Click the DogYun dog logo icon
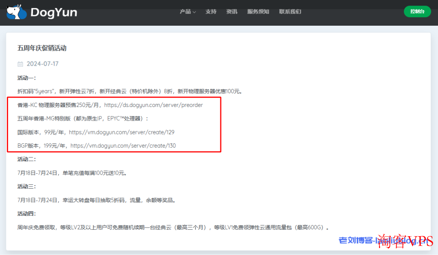438x255 pixels. (x=17, y=12)
